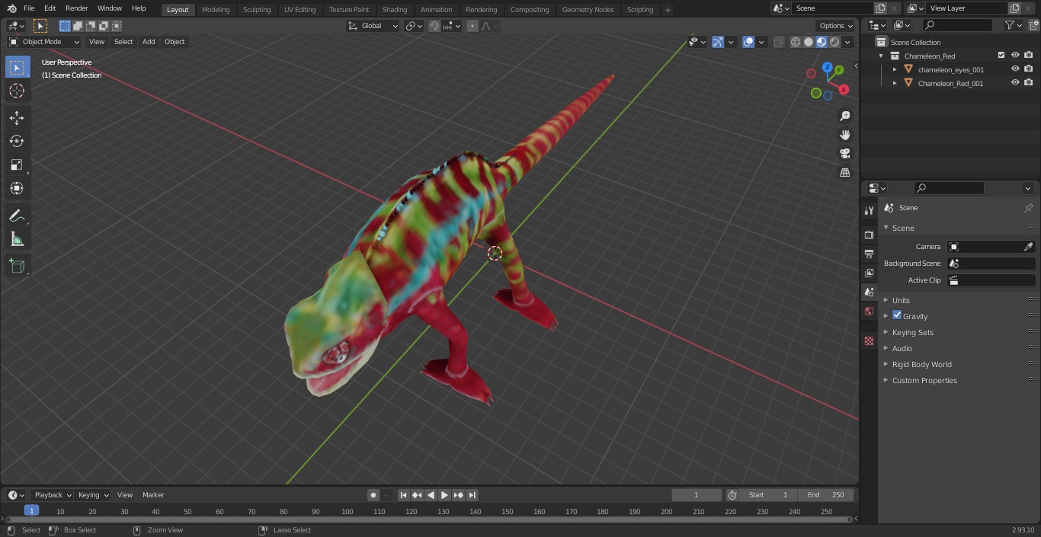Open the File menu
This screenshot has width=1041, height=537.
tap(28, 8)
